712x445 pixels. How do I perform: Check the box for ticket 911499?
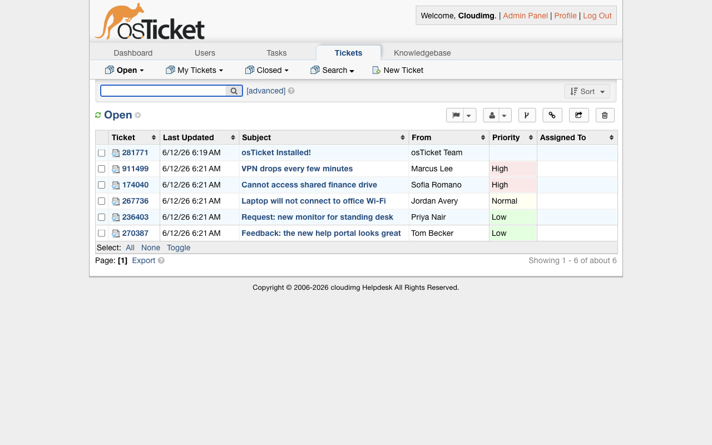coord(101,169)
